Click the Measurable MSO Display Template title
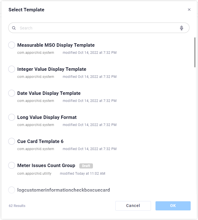The image size is (198, 220). click(56, 45)
